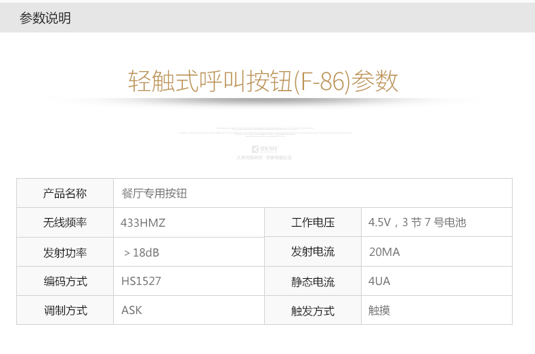The height and width of the screenshot is (354, 535).
Task: Select the 调制方式 label cell
Action: [65, 311]
